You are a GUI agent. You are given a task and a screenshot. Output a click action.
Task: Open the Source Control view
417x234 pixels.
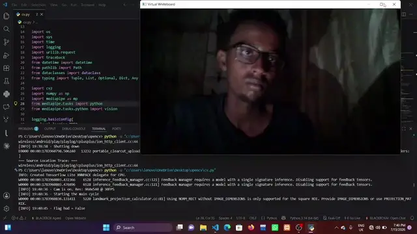click(6, 42)
